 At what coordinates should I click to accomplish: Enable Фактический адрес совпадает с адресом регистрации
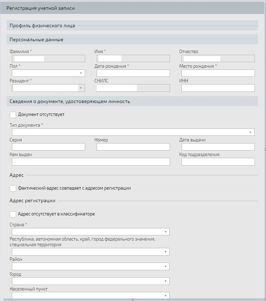click(13, 189)
